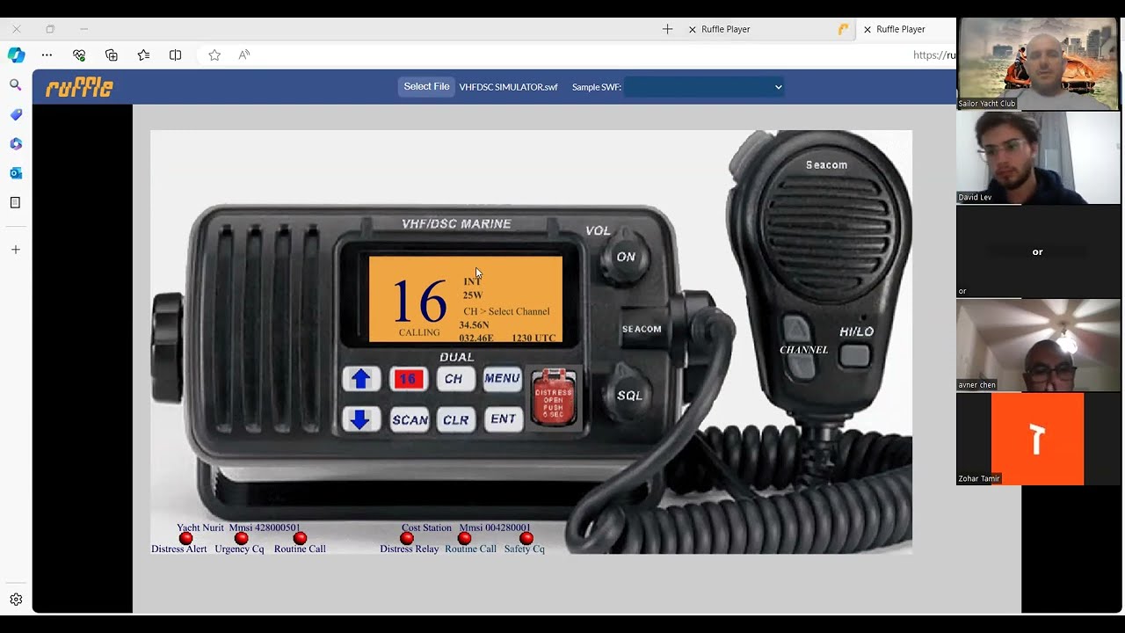Expand the Sample SWF dropdown

pyautogui.click(x=704, y=87)
